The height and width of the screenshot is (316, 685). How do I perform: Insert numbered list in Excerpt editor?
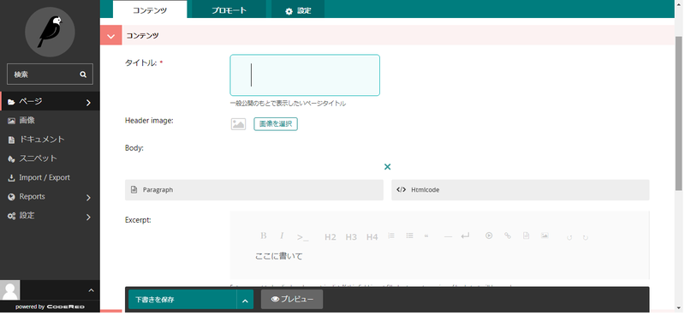coord(391,236)
